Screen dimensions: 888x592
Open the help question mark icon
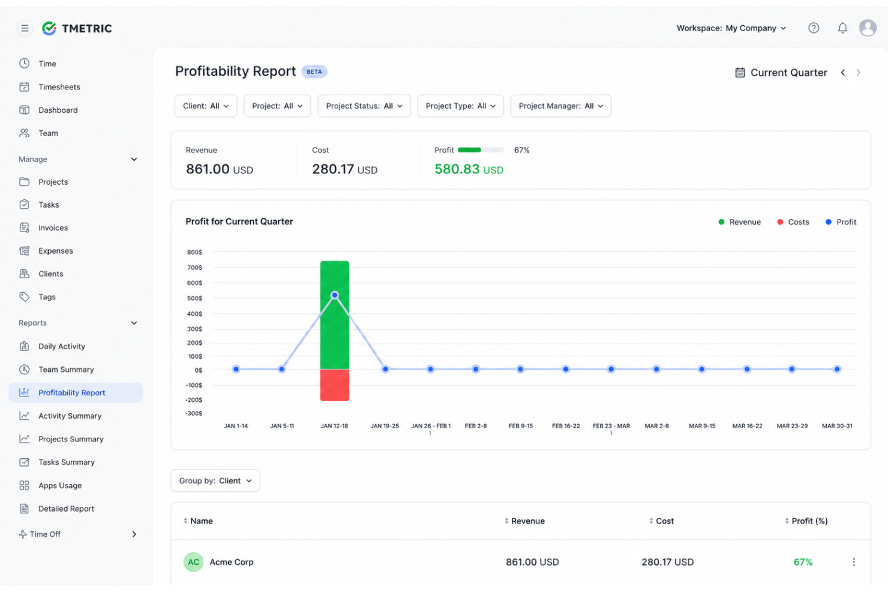point(814,28)
